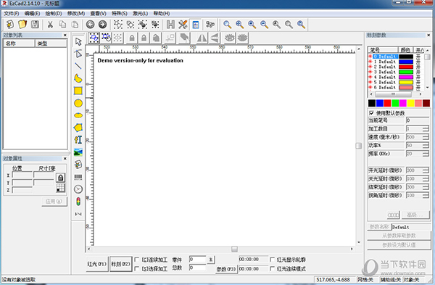Screen dimensions: 435x285
Task: Pick the green color swatch in palette
Action: tap(395, 103)
